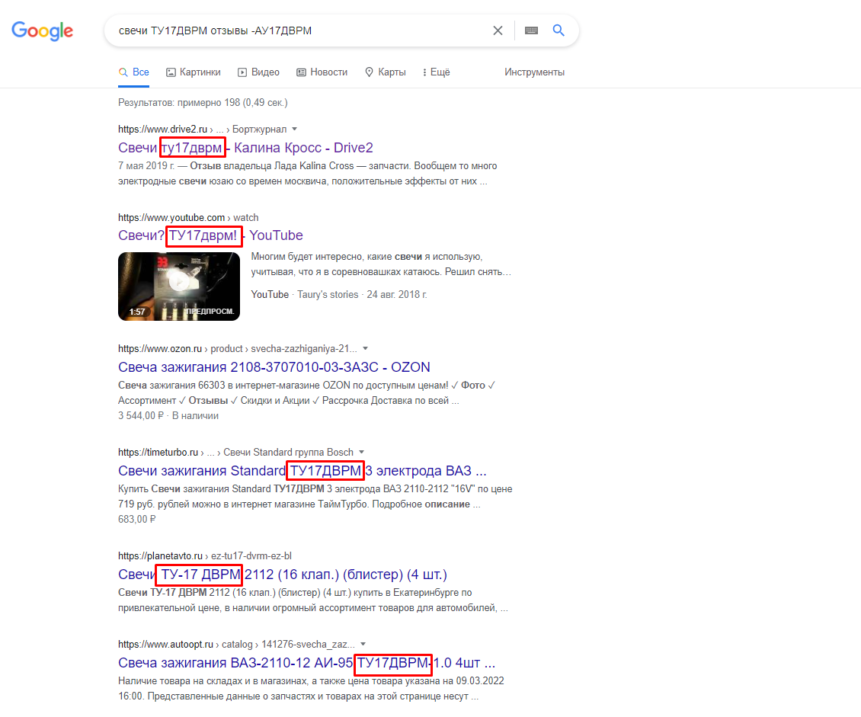Expand the autoopt.ru result options arrow
Screen dimensions: 861x717
363,645
